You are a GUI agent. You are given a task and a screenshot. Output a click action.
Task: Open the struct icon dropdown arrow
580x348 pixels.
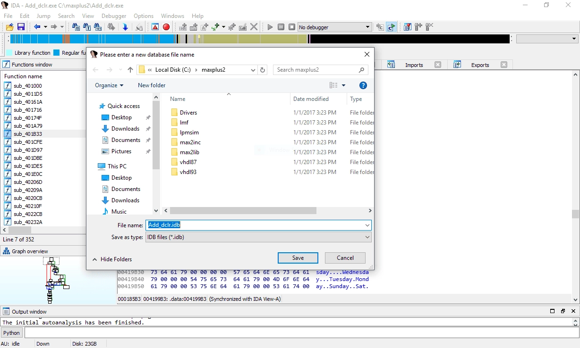pos(223,27)
